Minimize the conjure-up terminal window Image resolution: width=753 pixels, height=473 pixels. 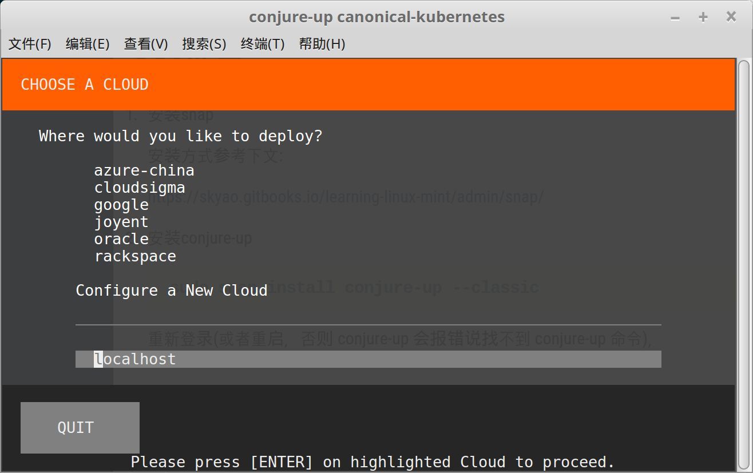(675, 18)
